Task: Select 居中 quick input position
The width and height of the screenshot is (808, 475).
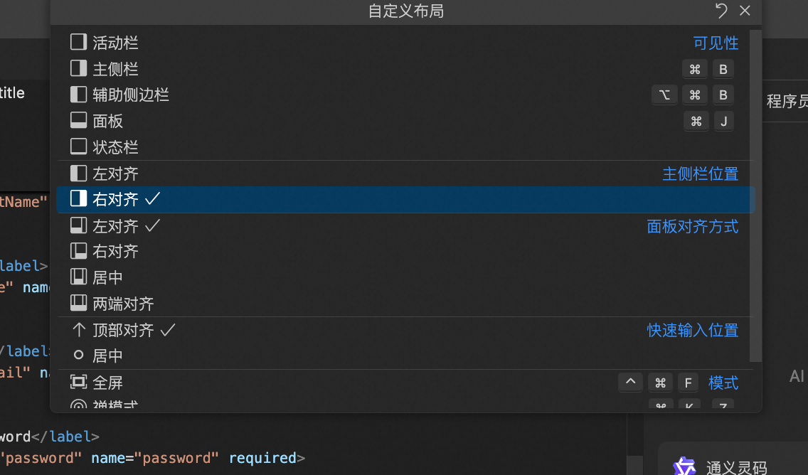Action: [x=108, y=356]
